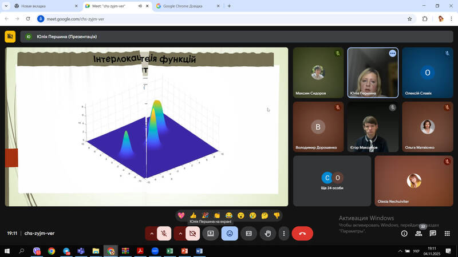The width and height of the screenshot is (458, 257).
Task: Open the participants list panel
Action: tap(418, 233)
